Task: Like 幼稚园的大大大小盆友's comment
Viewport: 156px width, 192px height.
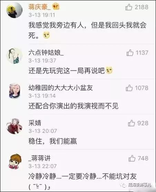Action: 129,88
